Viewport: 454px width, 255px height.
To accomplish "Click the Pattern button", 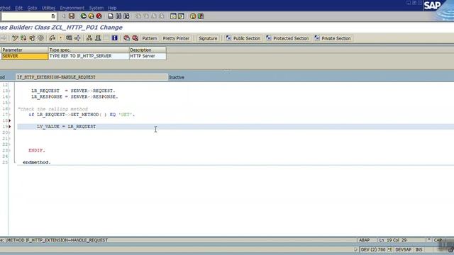I will (149, 38).
